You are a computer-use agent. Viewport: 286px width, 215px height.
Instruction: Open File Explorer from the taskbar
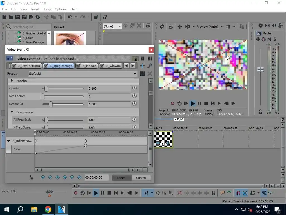click(x=34, y=209)
